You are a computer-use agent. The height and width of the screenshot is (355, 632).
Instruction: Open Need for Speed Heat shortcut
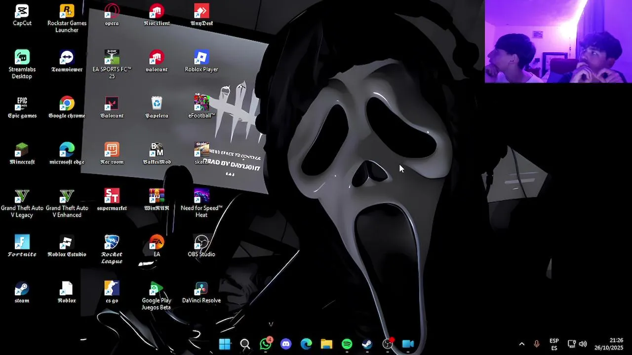201,204
